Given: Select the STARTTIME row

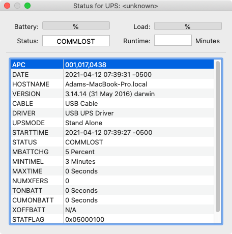Looking at the screenshot, I should 112,132.
